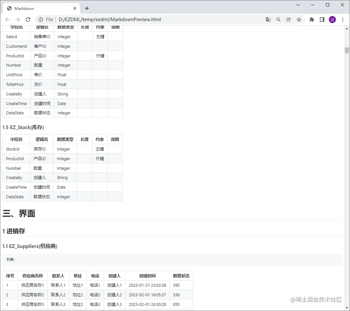Click the 1 进销存 heading
The width and height of the screenshot is (350, 311).
13,231
